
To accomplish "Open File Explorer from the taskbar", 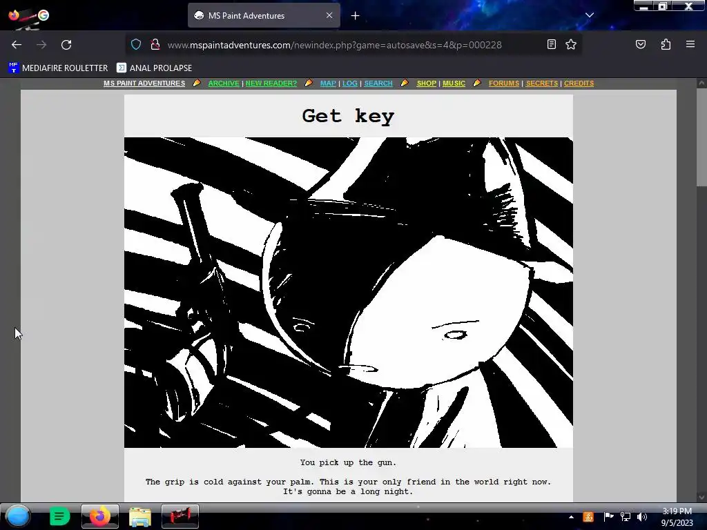I will tap(140, 516).
